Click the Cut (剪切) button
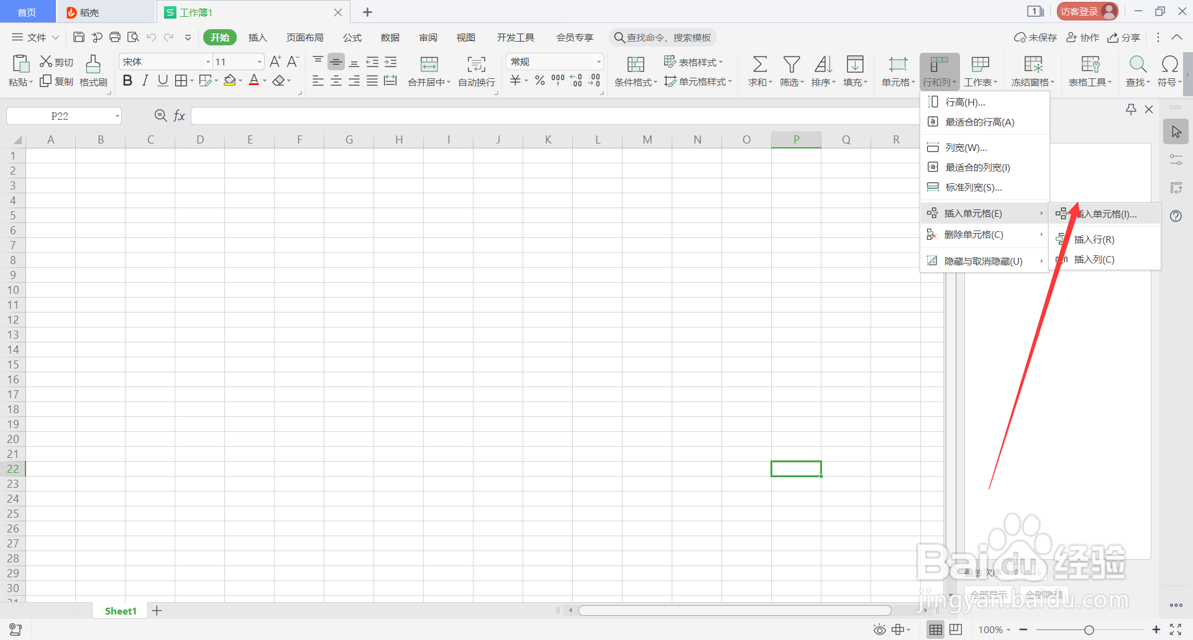 (x=57, y=62)
